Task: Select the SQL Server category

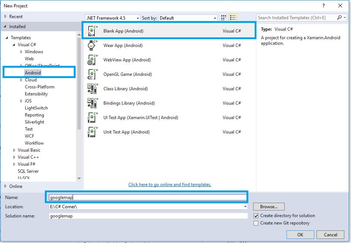Action: tap(28, 171)
